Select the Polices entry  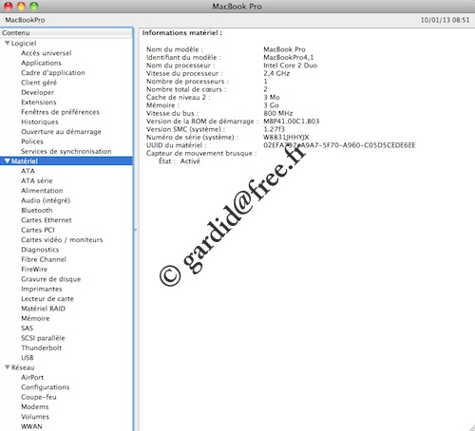[x=32, y=141]
